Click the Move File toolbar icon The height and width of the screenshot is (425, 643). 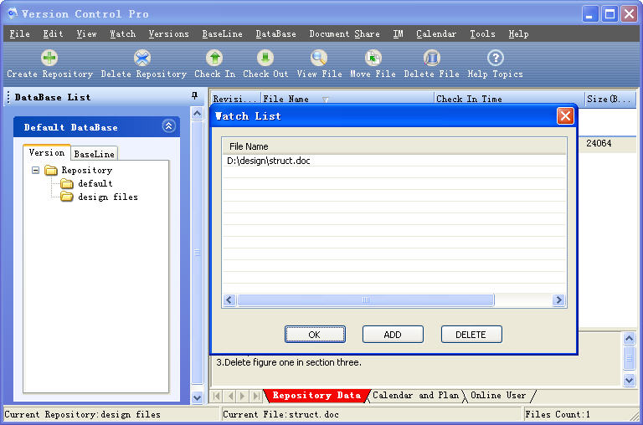pyautogui.click(x=373, y=58)
